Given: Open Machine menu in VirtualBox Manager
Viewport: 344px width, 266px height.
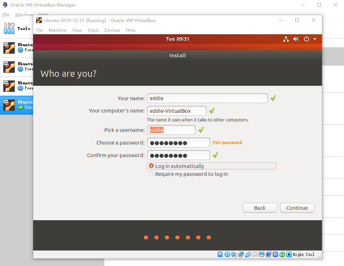Looking at the screenshot, I should [24, 15].
